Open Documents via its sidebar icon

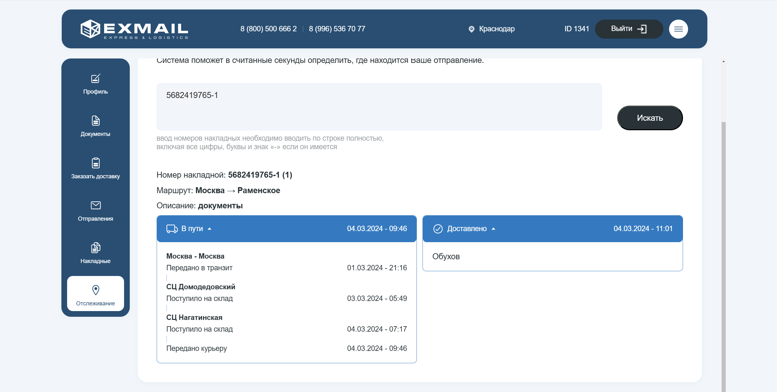(x=96, y=121)
